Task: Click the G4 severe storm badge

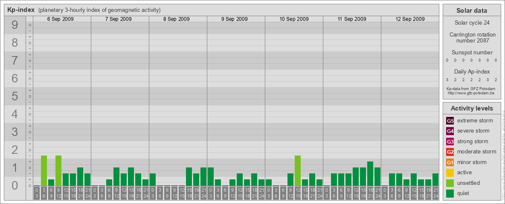Action: click(x=450, y=131)
